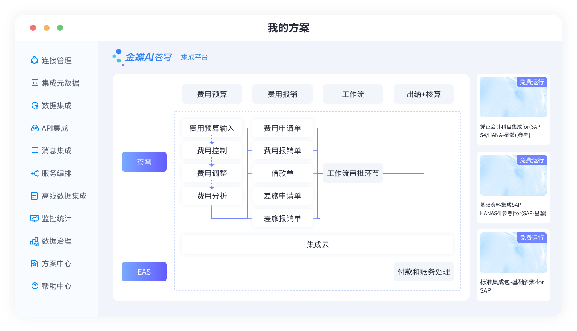Open the 标准集成包-基础资料 thumbnail
This screenshot has width=577, height=331.
514,253
